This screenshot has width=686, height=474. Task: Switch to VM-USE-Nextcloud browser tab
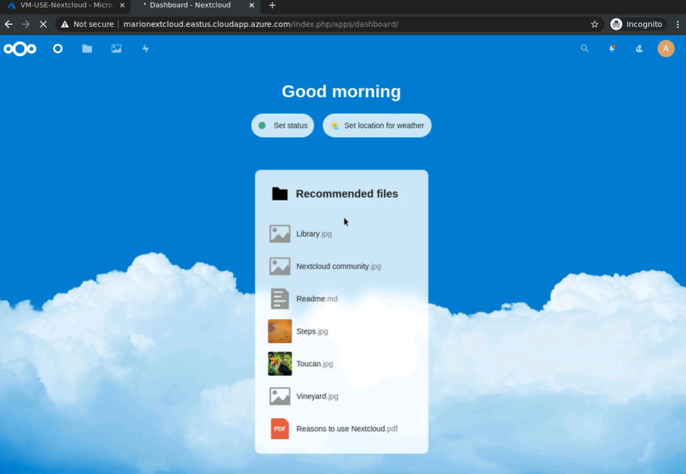(66, 5)
